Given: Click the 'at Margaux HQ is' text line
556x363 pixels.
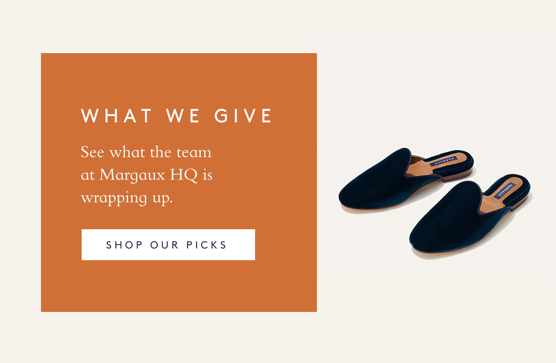Looking at the screenshot, I should (x=147, y=175).
